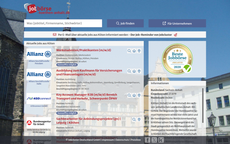Click location pin icon for Werkstudenten/Praktikanten job

click(139, 51)
